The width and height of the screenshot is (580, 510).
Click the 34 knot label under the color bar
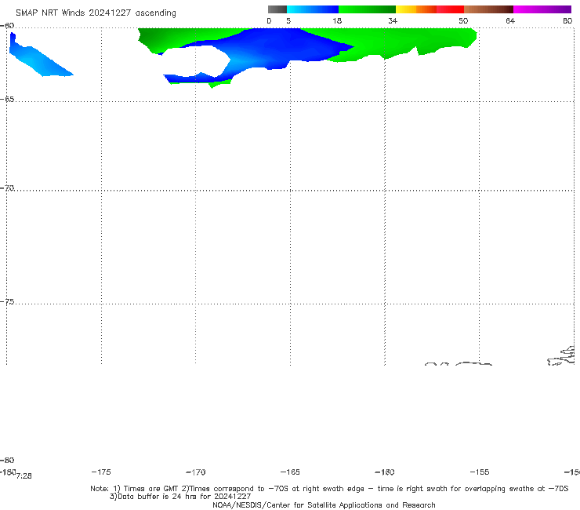[393, 20]
